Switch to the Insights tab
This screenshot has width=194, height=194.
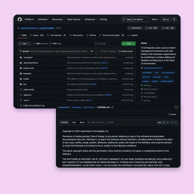click(133, 35)
